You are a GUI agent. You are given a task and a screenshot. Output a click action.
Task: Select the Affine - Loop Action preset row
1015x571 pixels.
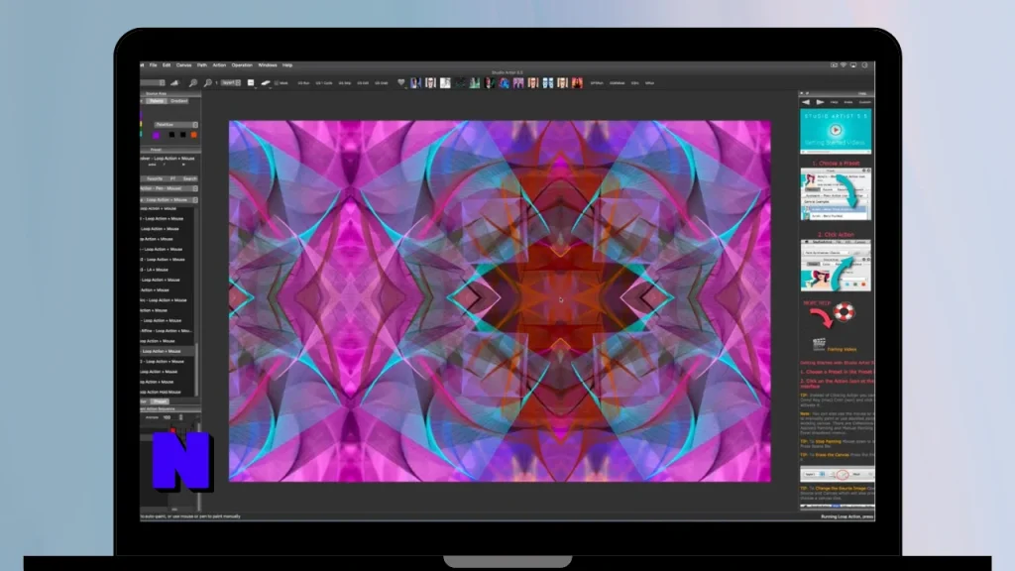pos(167,331)
